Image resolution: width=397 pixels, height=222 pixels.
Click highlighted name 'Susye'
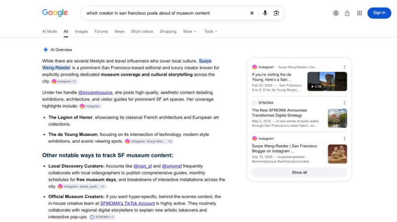coord(205,61)
